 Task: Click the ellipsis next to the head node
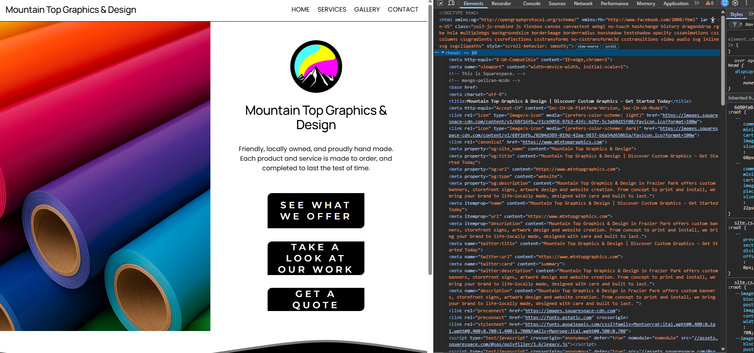click(x=437, y=53)
